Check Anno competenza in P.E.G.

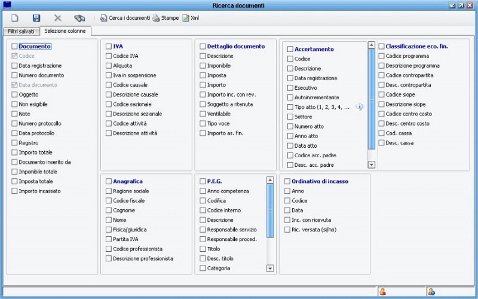203,191
